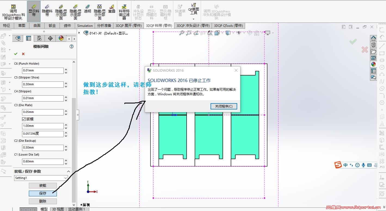Switch to the 草图 tab

[22, 26]
